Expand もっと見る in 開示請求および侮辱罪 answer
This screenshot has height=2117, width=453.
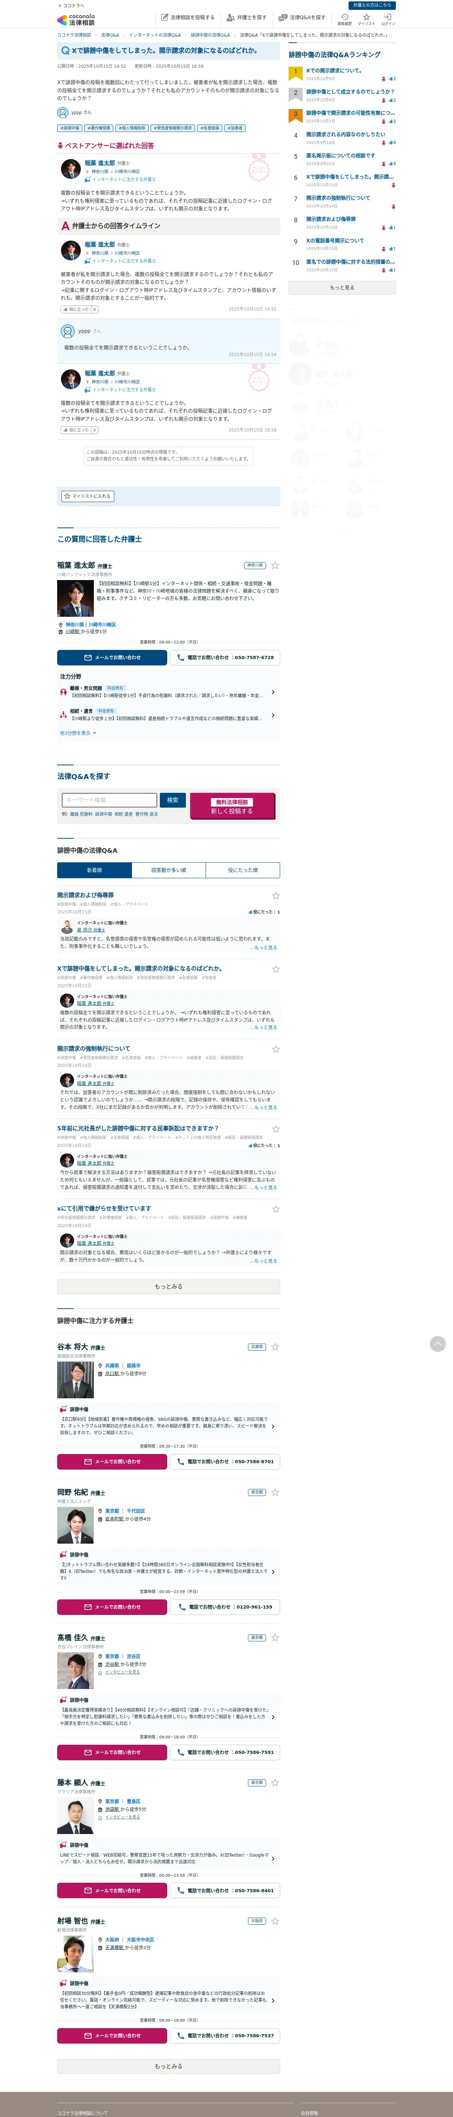[264, 948]
